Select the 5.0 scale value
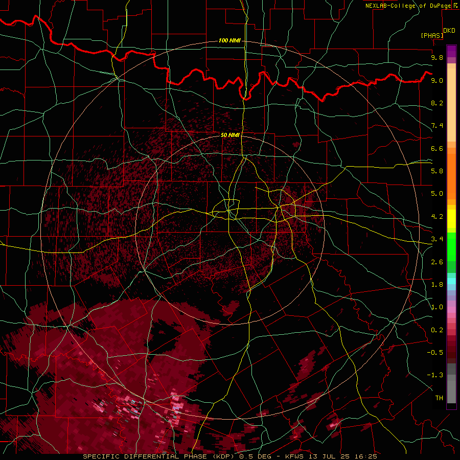 click(x=437, y=194)
